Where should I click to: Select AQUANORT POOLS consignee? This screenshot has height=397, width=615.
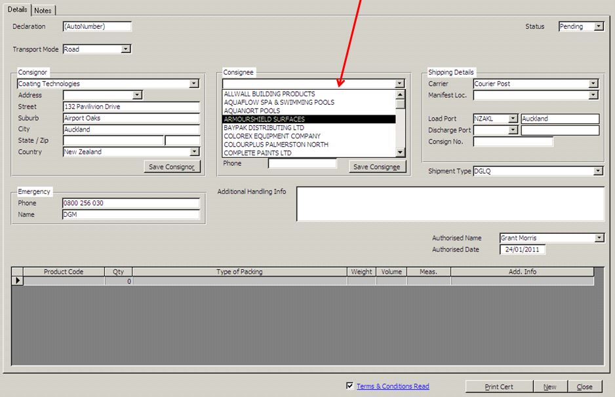pos(309,111)
